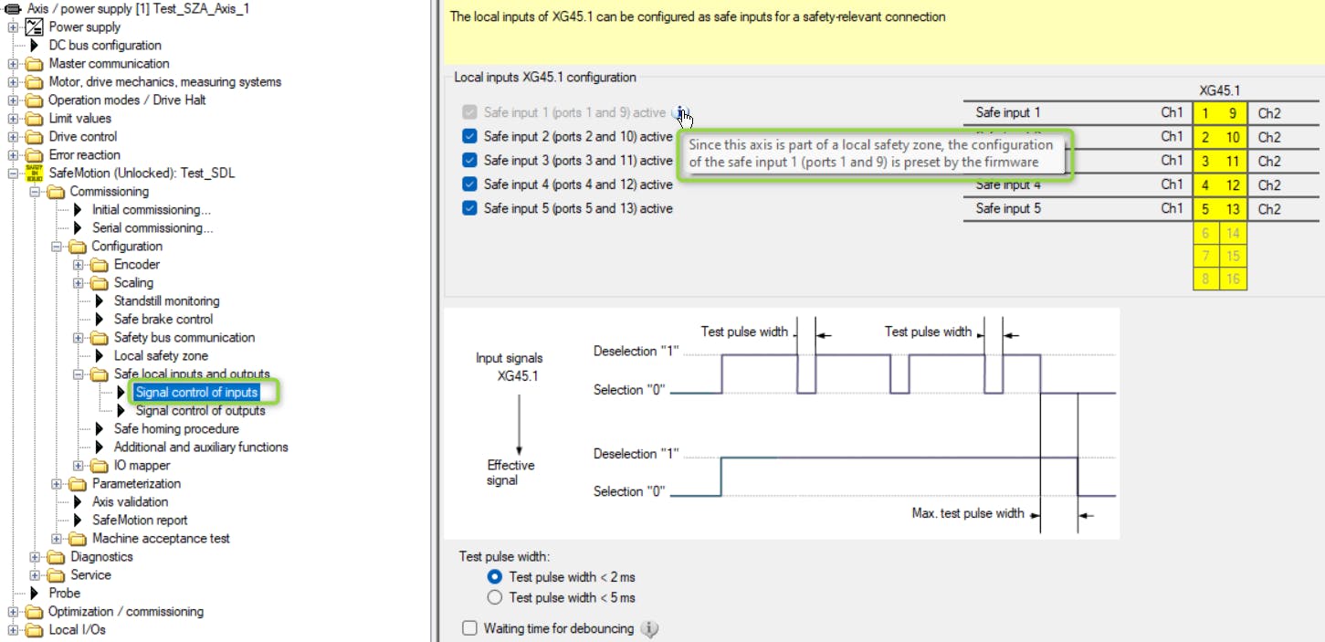Click the arrow icon beside Probe
Image resolution: width=1325 pixels, height=642 pixels.
pyautogui.click(x=35, y=593)
